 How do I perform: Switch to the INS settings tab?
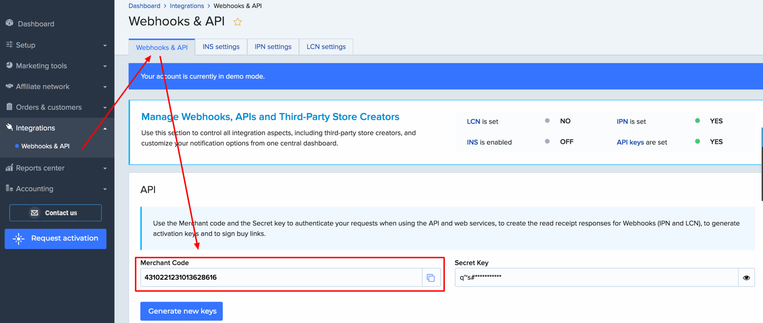click(x=221, y=47)
